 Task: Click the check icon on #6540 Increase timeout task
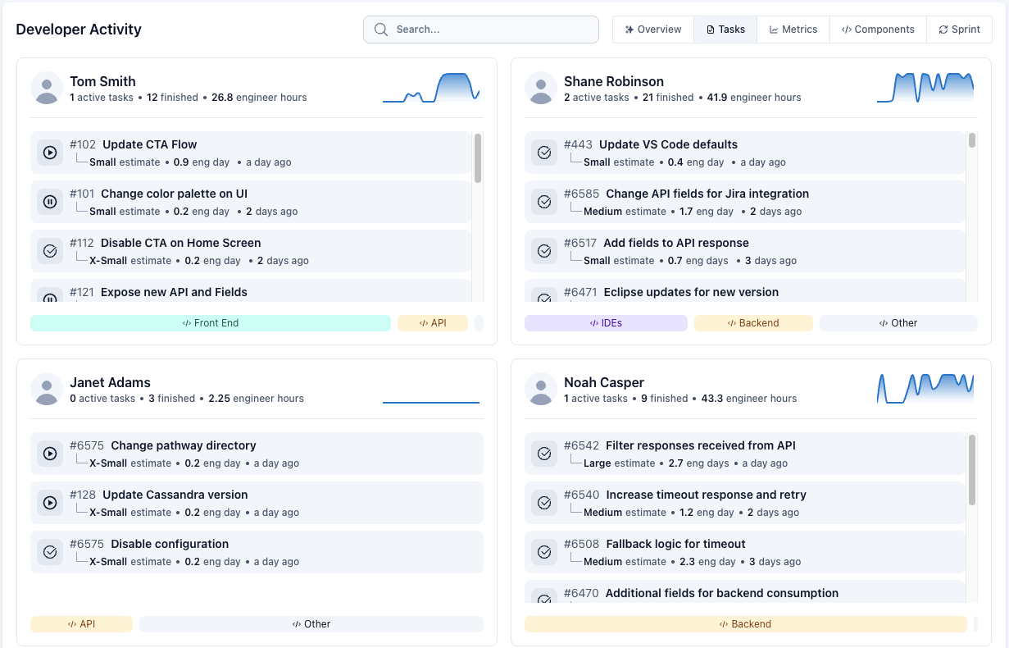(x=543, y=503)
